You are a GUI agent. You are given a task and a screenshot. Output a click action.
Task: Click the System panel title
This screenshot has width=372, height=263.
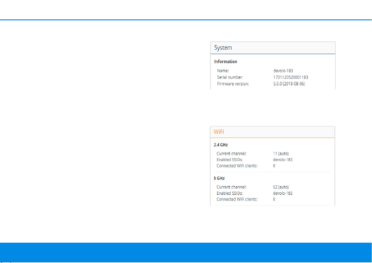[x=223, y=48]
